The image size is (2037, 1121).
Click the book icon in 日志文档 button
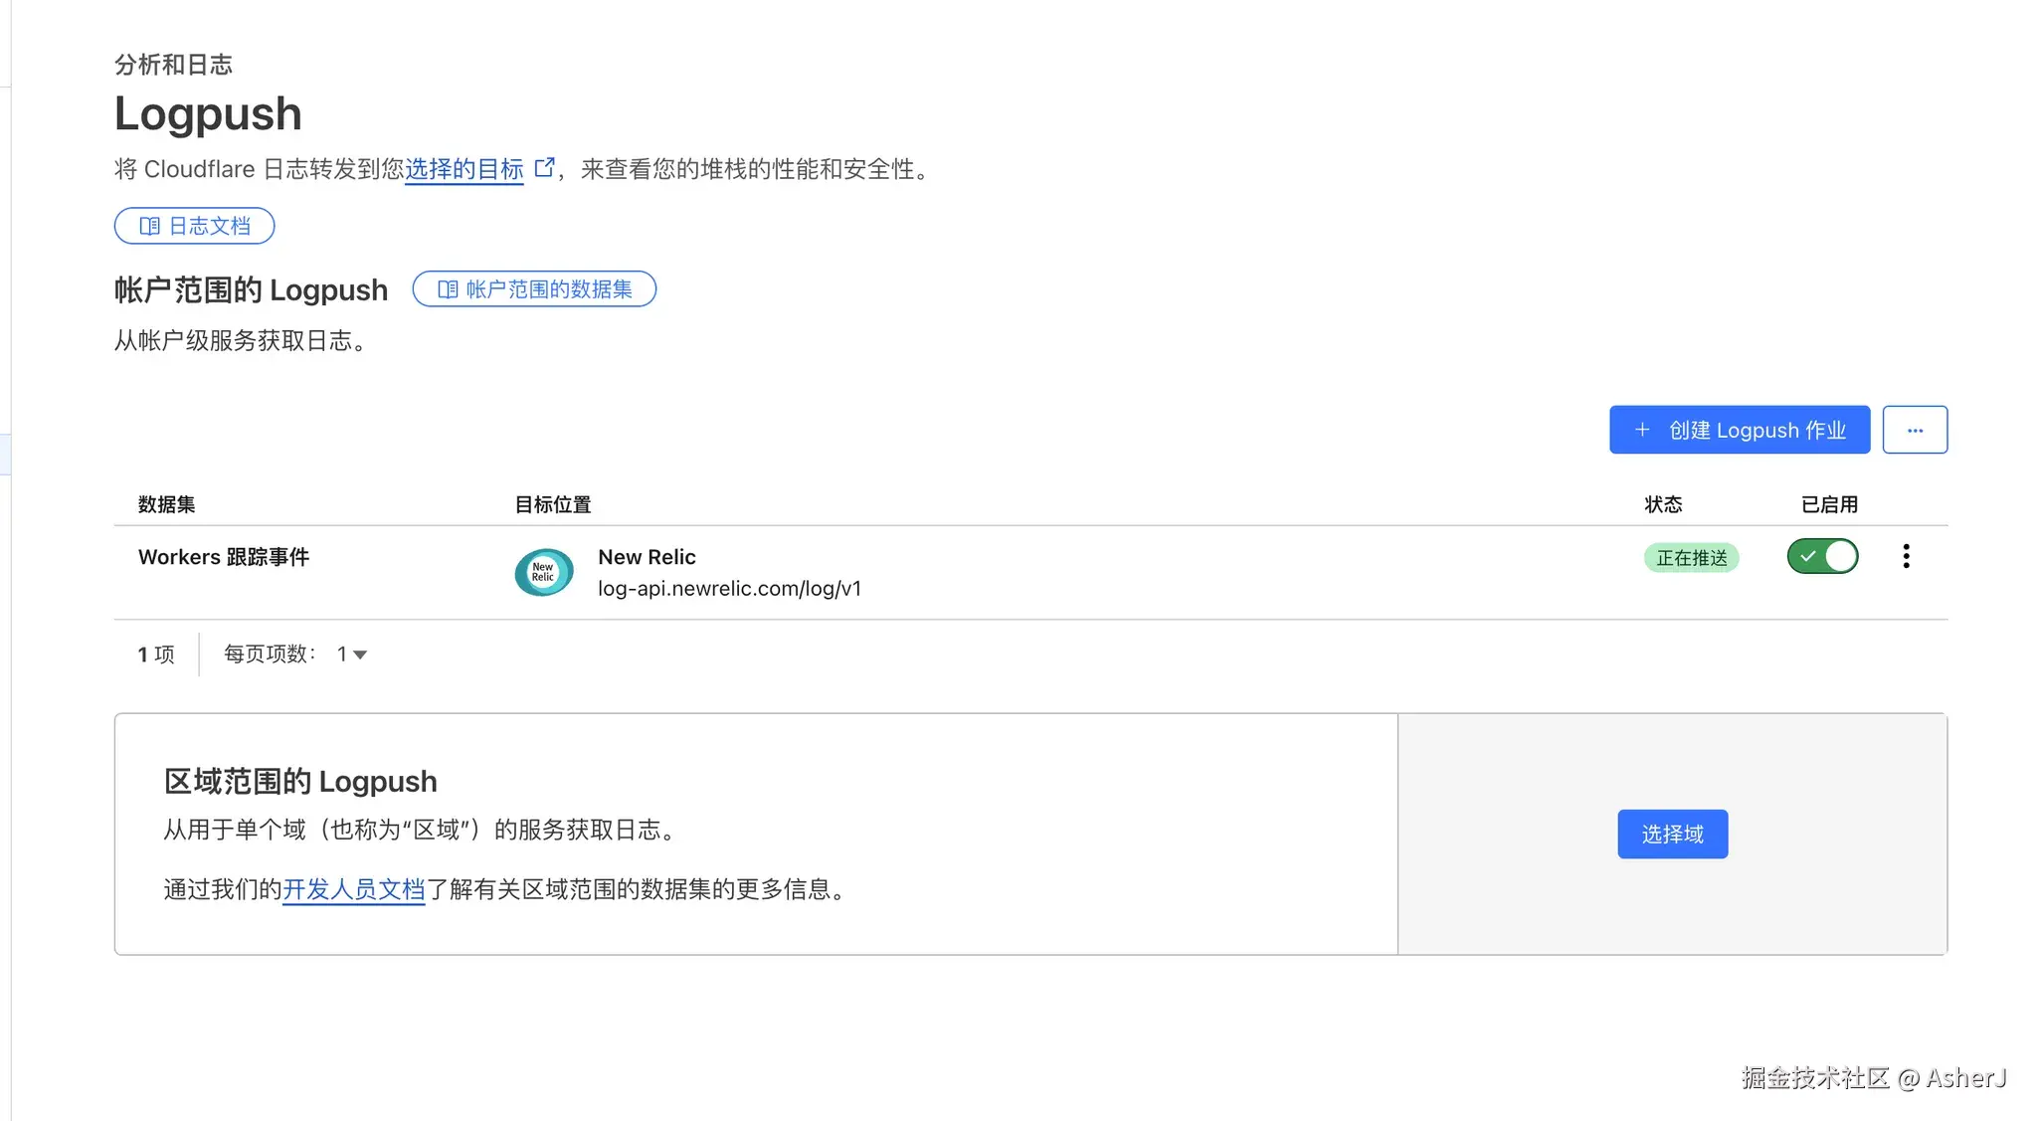click(149, 226)
